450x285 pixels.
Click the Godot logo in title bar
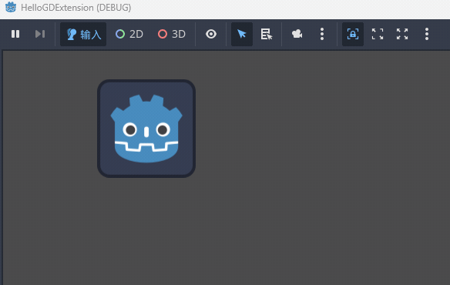(x=11, y=7)
